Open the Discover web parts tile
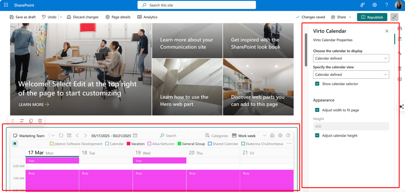The width and height of the screenshot is (405, 192). (x=258, y=87)
